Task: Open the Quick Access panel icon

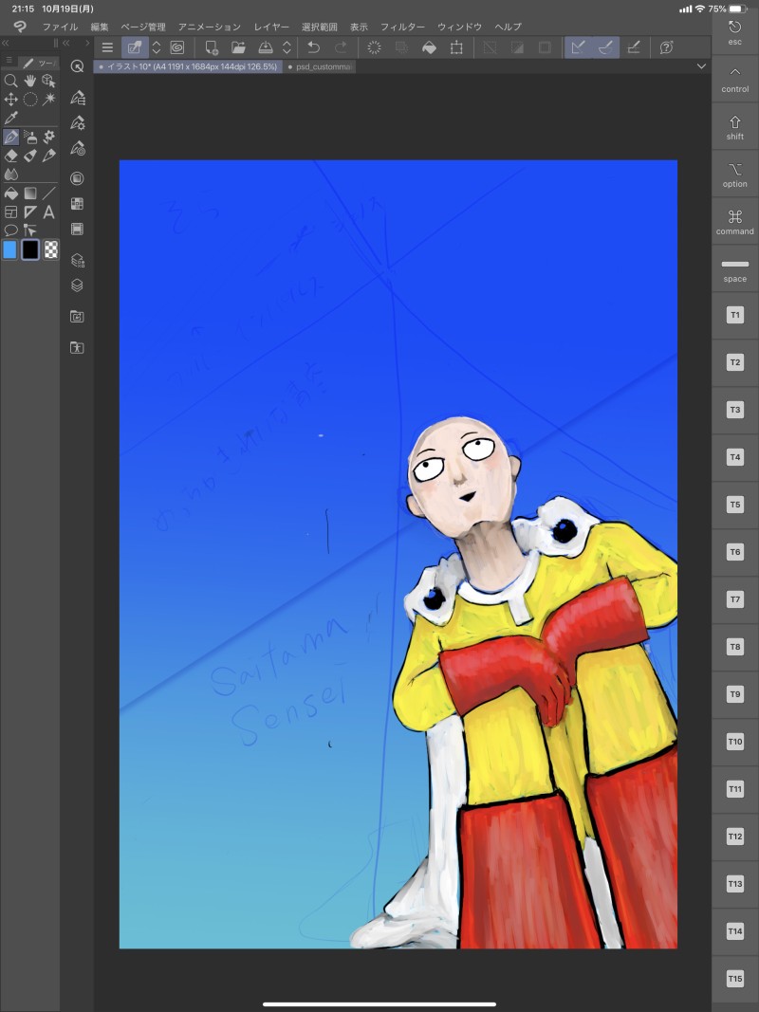Action: [77, 66]
